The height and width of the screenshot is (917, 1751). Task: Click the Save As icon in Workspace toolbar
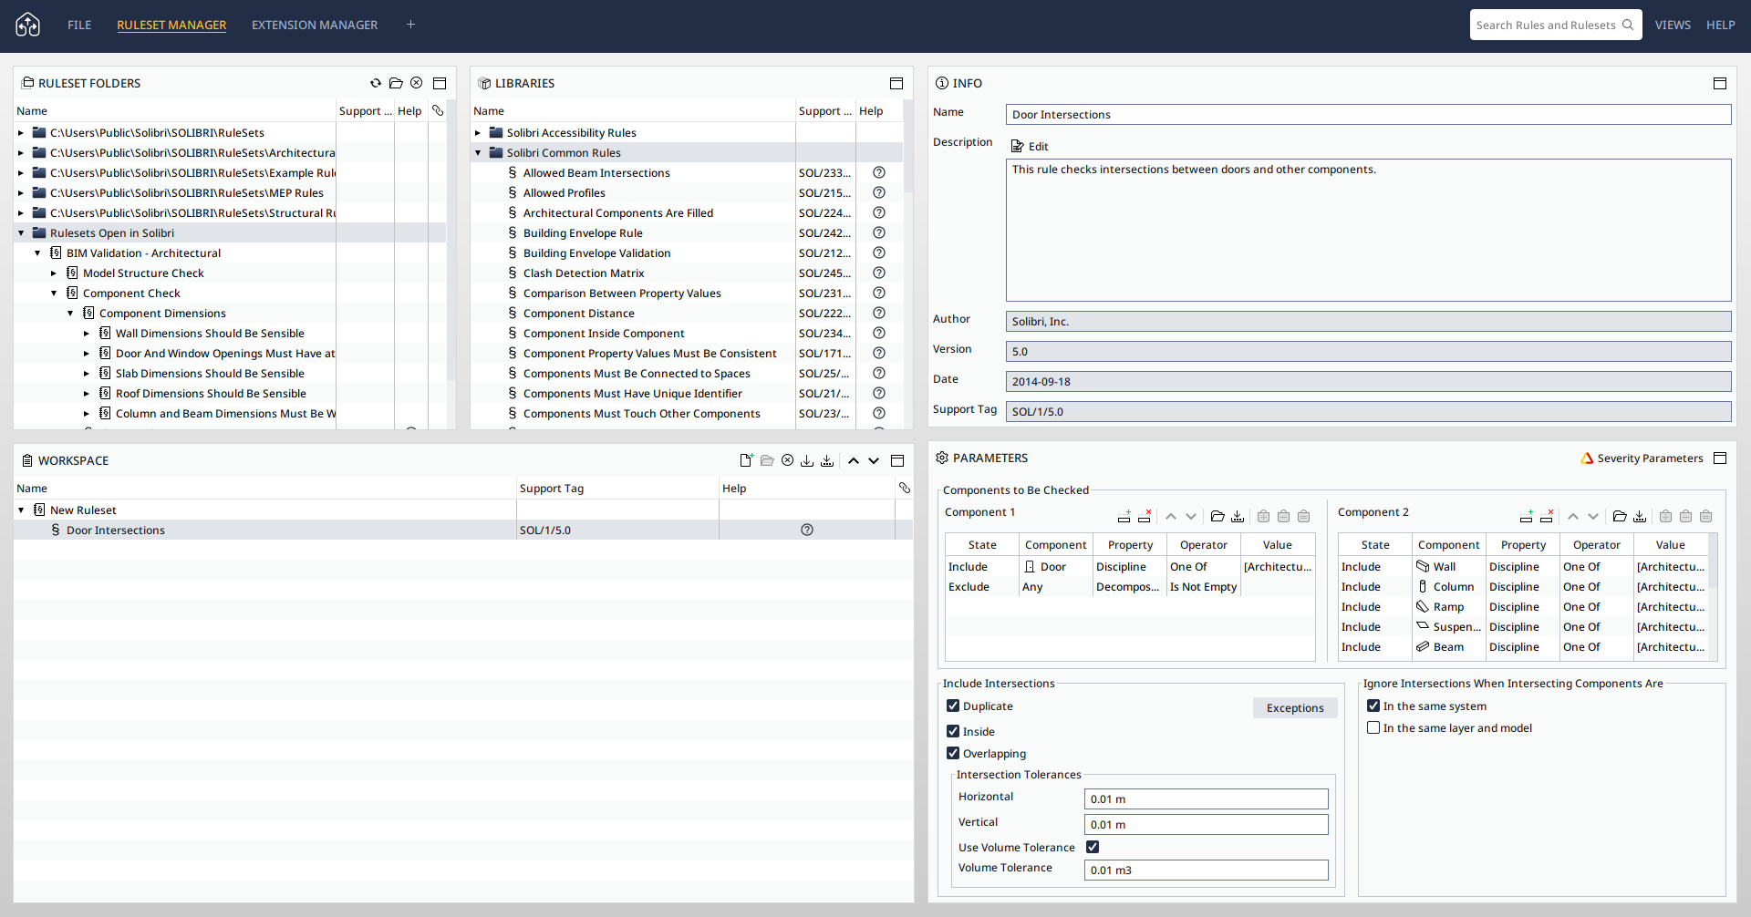tap(827, 460)
